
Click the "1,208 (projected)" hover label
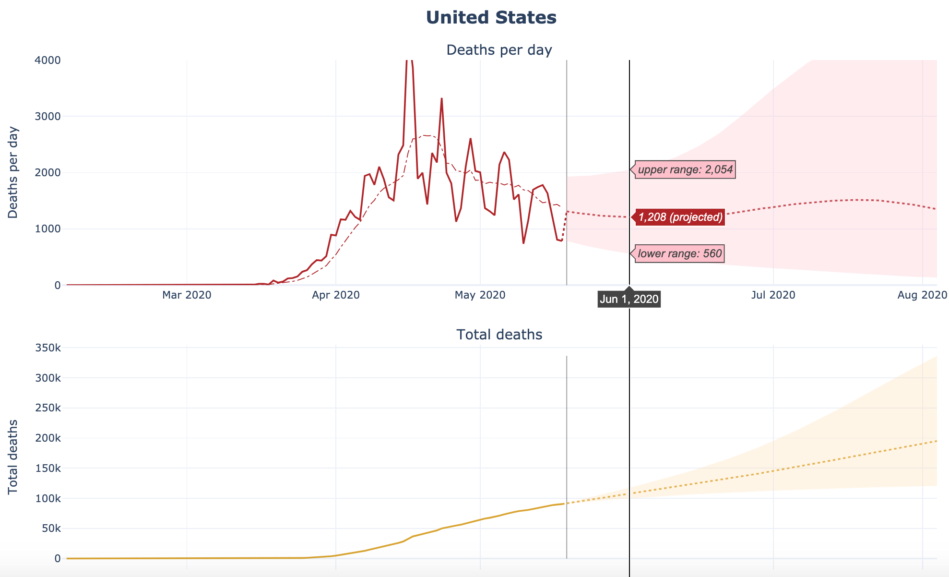(680, 217)
